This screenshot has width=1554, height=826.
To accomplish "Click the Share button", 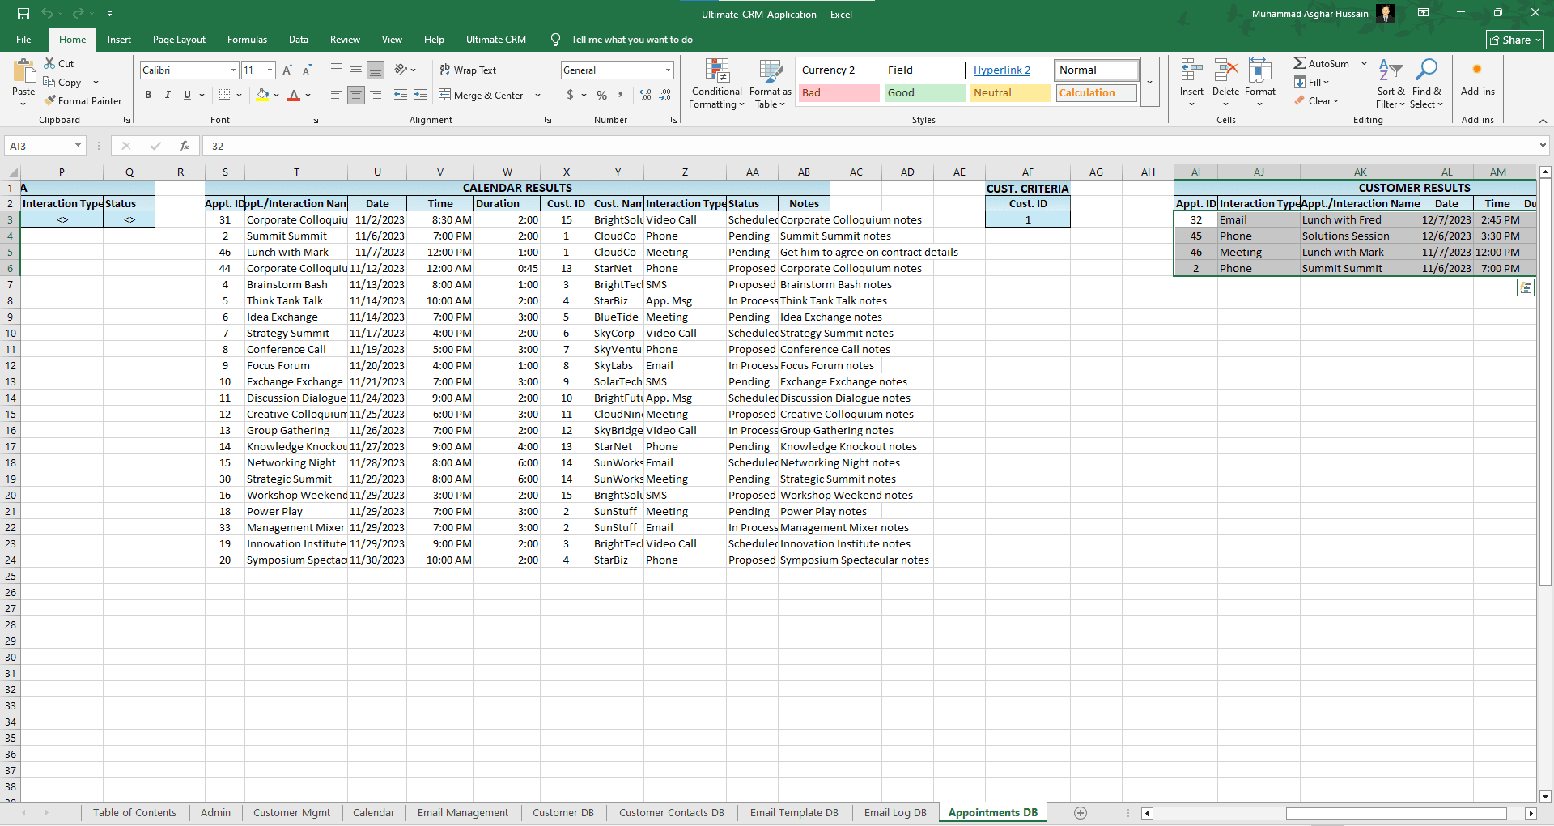I will pyautogui.click(x=1515, y=40).
